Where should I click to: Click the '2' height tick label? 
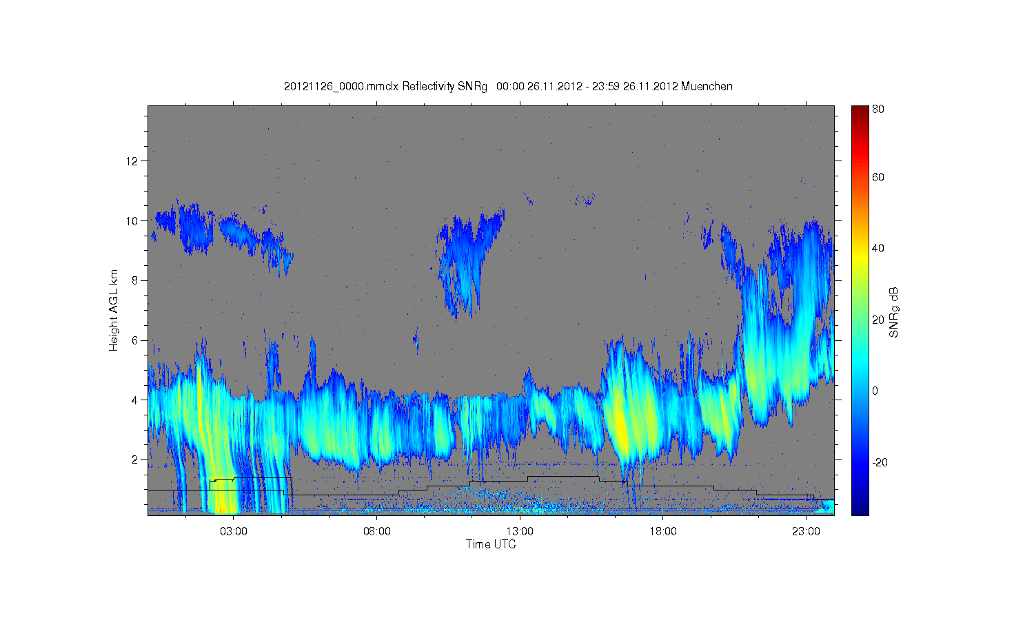[135, 459]
